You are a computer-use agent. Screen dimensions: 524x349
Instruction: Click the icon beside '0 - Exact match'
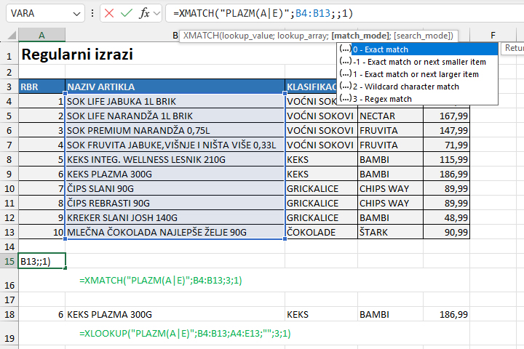pos(345,49)
